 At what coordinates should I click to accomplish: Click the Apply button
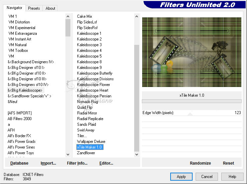(181, 177)
